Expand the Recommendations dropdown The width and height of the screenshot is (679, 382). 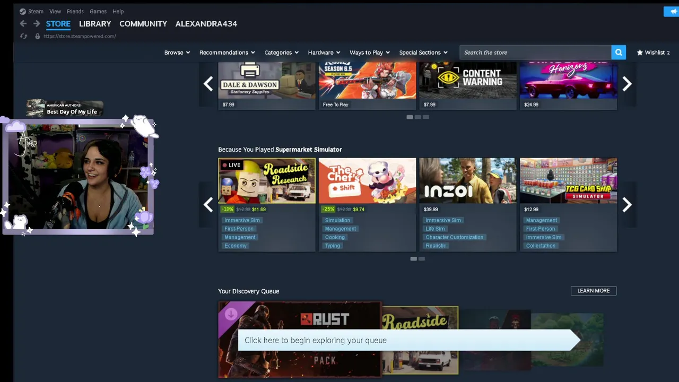point(227,53)
